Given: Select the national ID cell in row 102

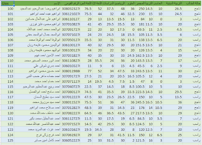Looking at the screenshot, I should 70,19.
